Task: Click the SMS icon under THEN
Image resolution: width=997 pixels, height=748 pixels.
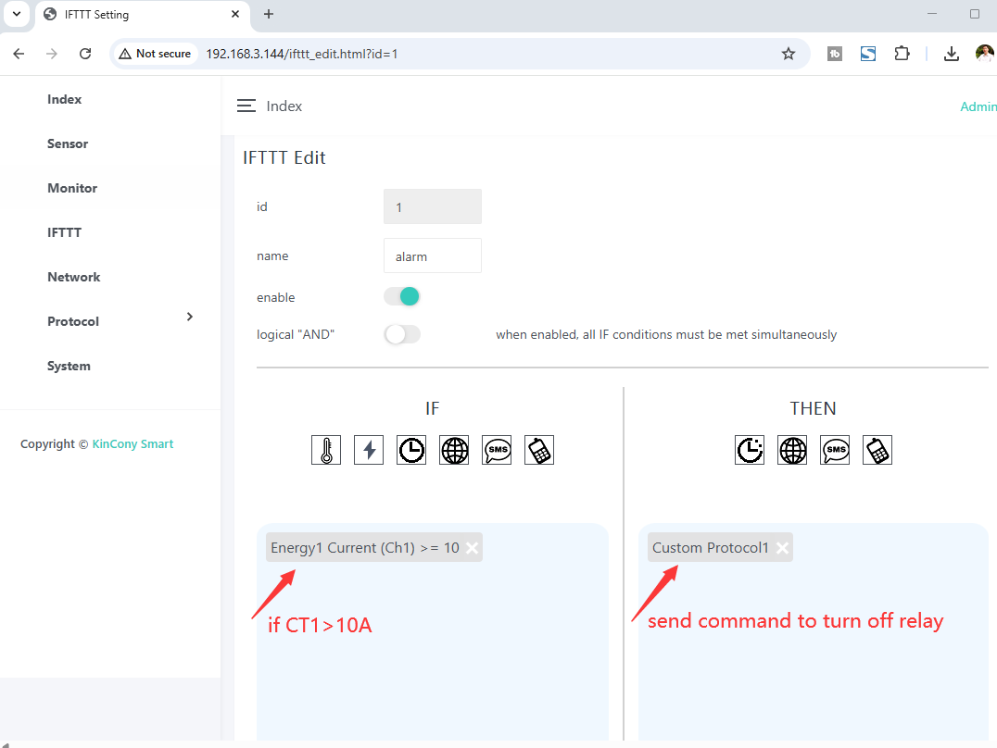Action: click(835, 450)
